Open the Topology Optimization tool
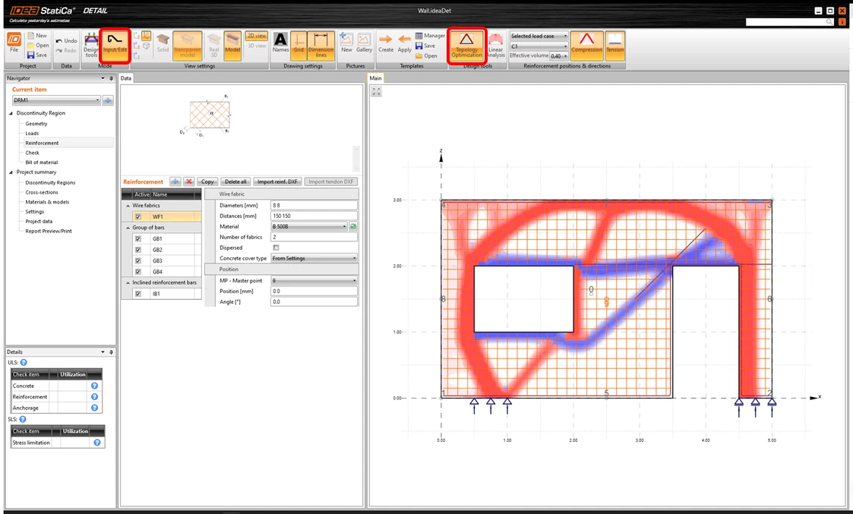This screenshot has height=514, width=853. pyautogui.click(x=466, y=46)
